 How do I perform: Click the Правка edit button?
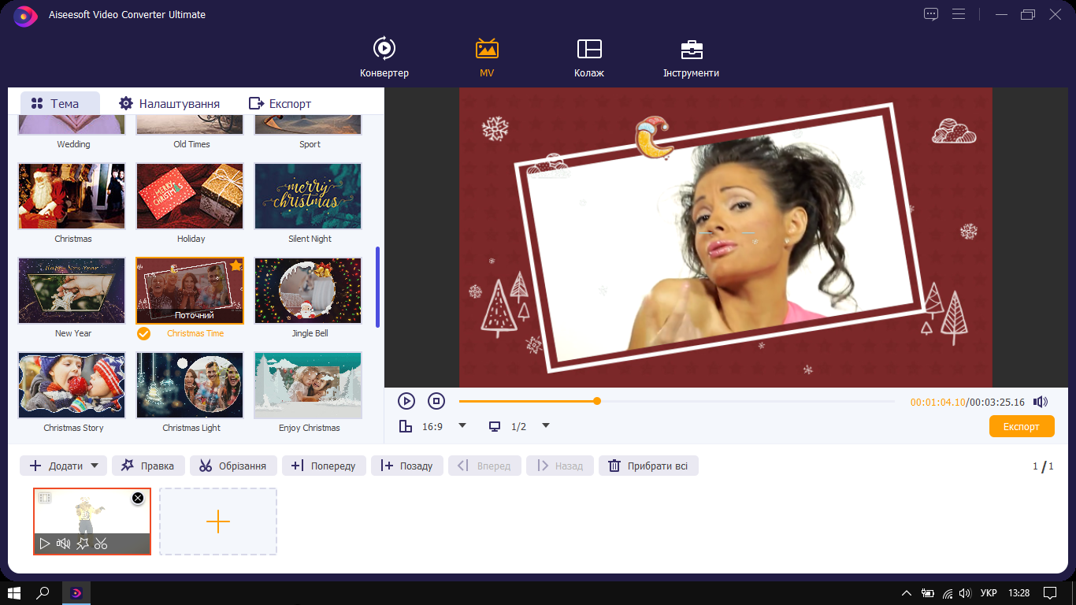click(x=148, y=466)
